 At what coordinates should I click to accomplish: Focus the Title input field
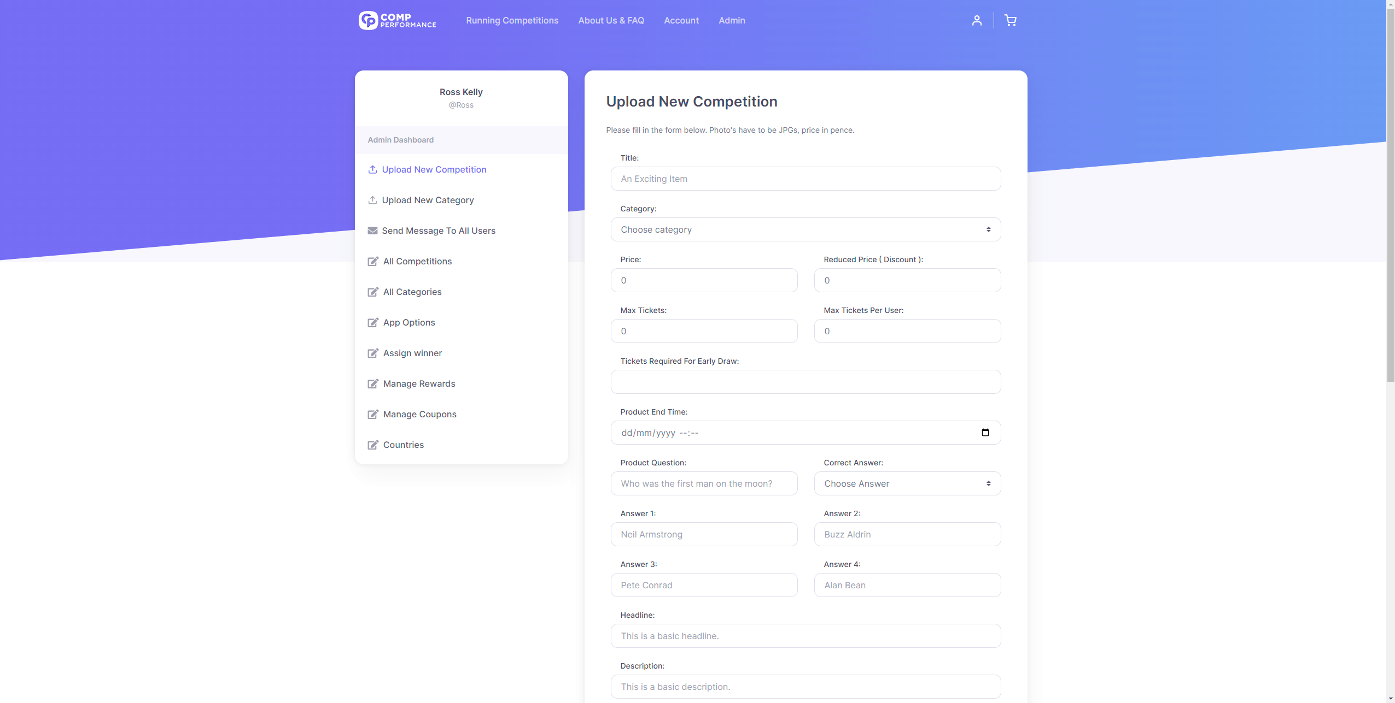pyautogui.click(x=806, y=179)
